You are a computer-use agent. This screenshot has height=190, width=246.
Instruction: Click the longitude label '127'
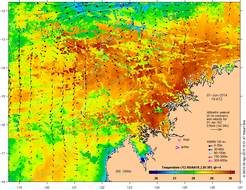240,187
